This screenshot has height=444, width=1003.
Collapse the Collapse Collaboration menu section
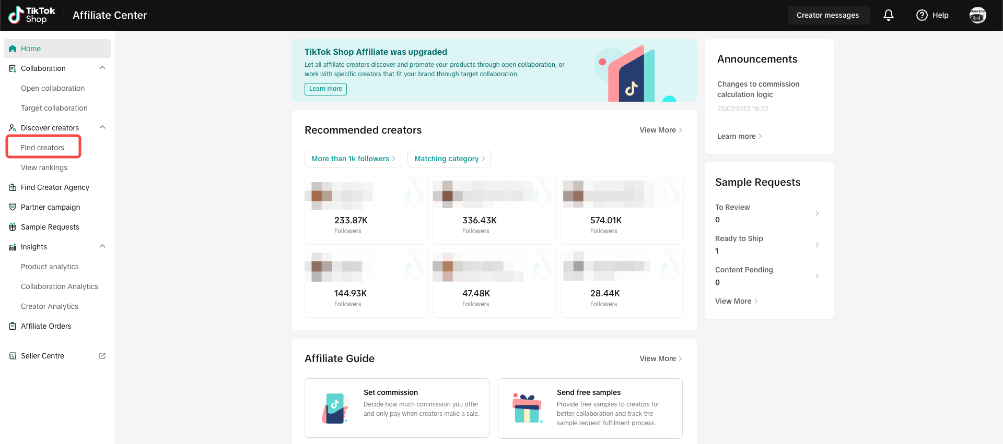102,68
